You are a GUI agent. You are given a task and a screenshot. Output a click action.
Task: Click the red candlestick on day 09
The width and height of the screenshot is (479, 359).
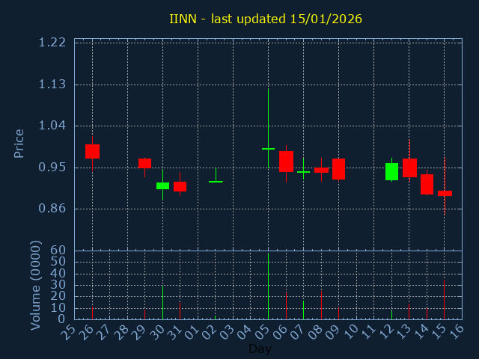point(338,168)
